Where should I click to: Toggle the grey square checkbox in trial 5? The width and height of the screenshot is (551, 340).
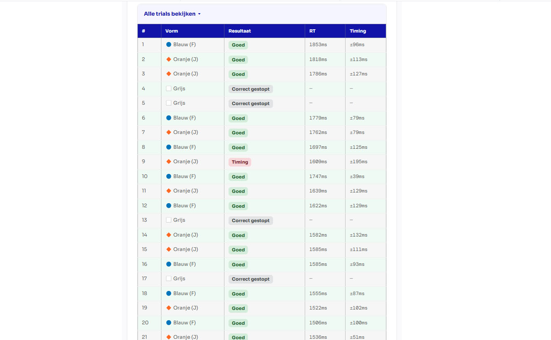(168, 103)
